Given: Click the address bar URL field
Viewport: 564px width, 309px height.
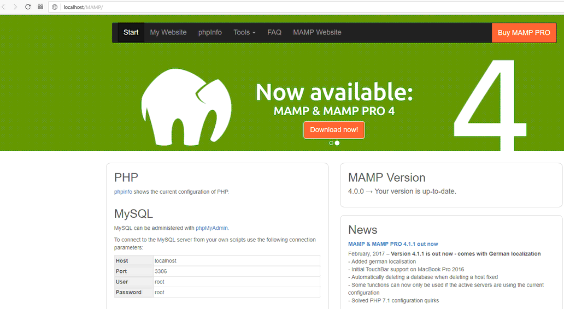Looking at the screenshot, I should [x=305, y=7].
